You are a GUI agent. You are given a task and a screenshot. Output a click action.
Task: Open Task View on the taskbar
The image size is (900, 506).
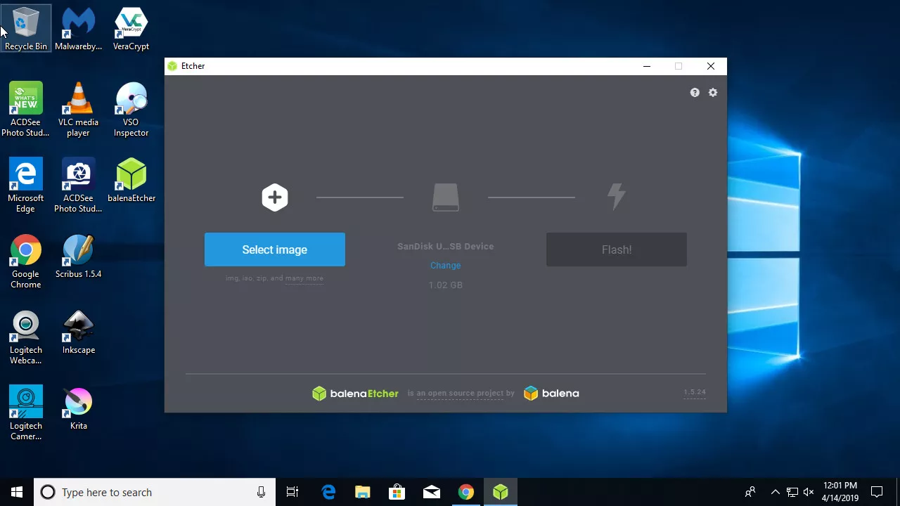292,492
